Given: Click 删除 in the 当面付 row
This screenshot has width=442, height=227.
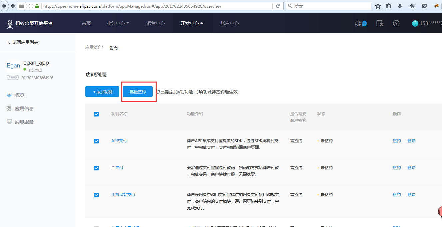Looking at the screenshot, I should pos(411,168).
